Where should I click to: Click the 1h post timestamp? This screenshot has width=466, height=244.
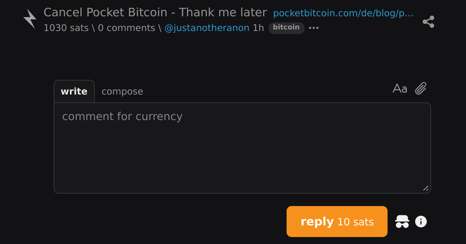click(x=258, y=28)
